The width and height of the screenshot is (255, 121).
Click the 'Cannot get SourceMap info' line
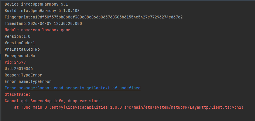pos(54,101)
